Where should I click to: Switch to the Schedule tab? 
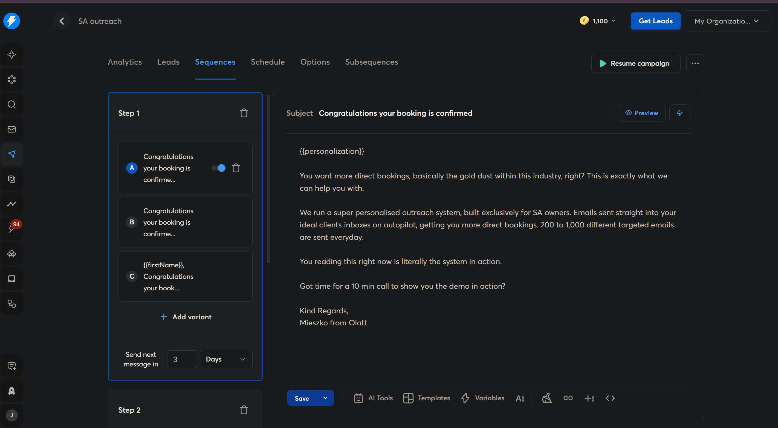coord(268,62)
